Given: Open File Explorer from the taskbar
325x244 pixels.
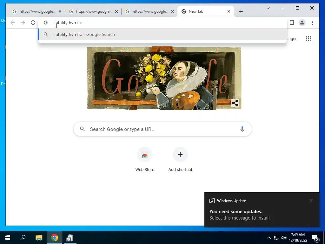Looking at the screenshot, I should pos(39,238).
